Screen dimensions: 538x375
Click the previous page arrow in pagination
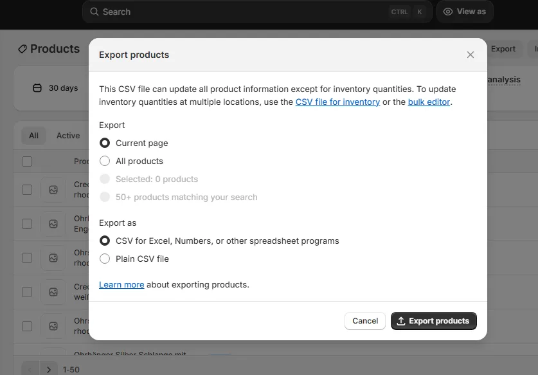(29, 369)
